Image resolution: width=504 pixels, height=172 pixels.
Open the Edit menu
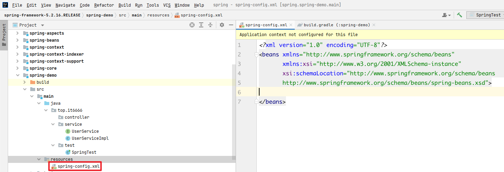tap(31, 5)
